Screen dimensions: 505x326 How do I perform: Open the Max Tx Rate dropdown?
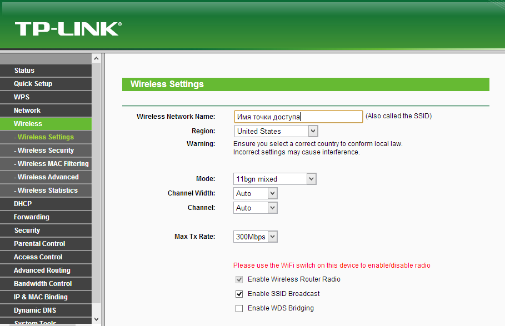coord(256,237)
